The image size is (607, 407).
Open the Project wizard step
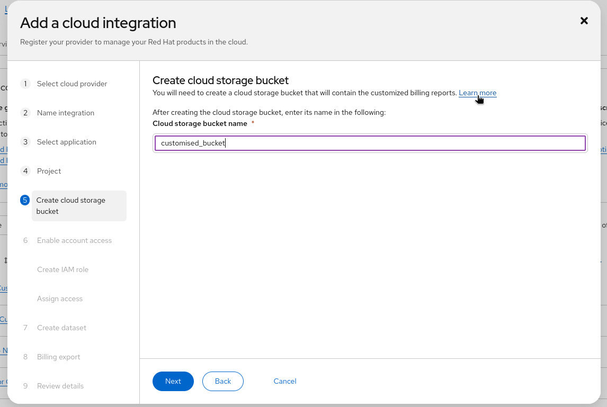(49, 171)
